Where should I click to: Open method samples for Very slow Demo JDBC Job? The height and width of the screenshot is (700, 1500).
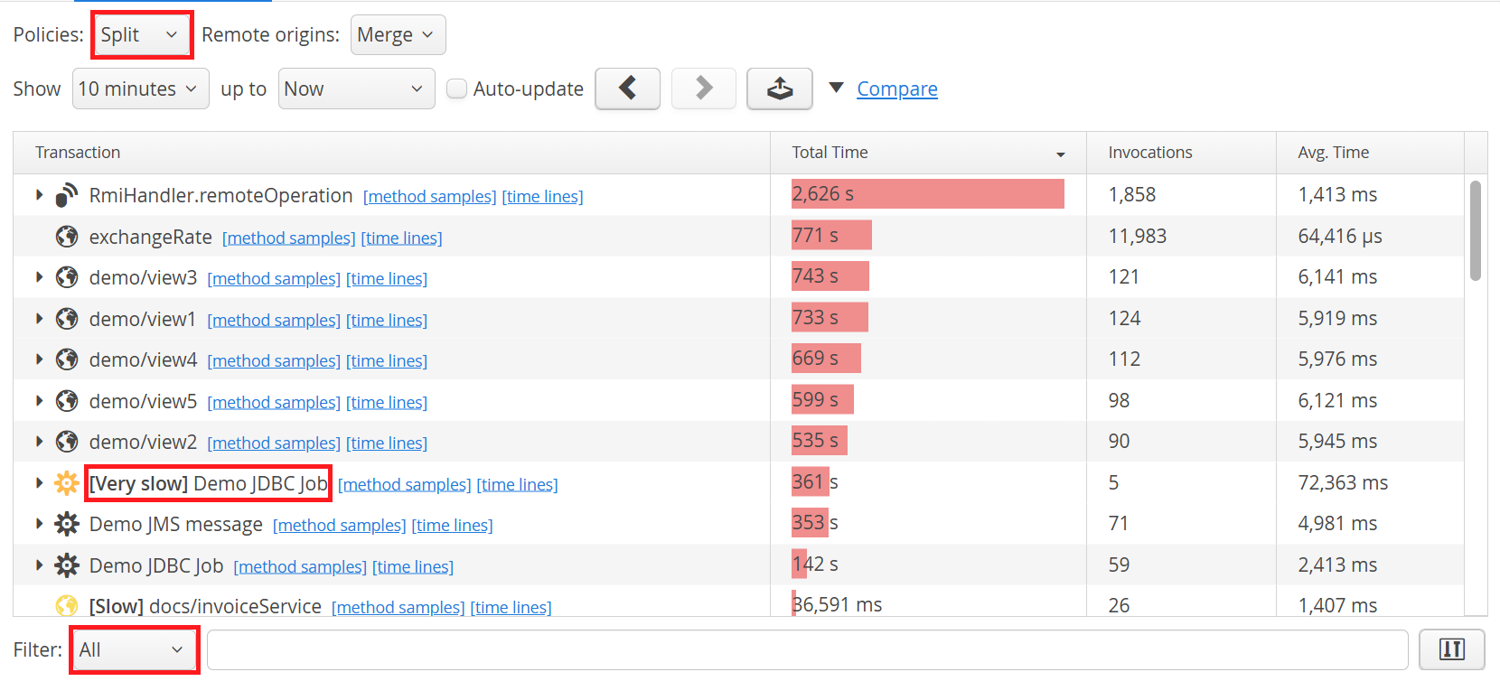pyautogui.click(x=405, y=485)
